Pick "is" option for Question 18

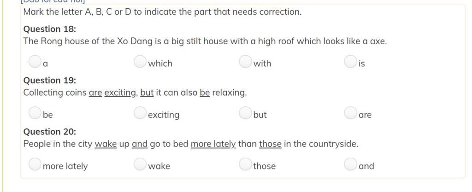[x=350, y=62]
